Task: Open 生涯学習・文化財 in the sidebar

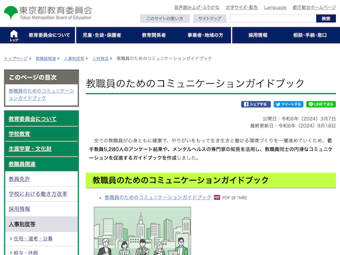Action: coord(30,149)
